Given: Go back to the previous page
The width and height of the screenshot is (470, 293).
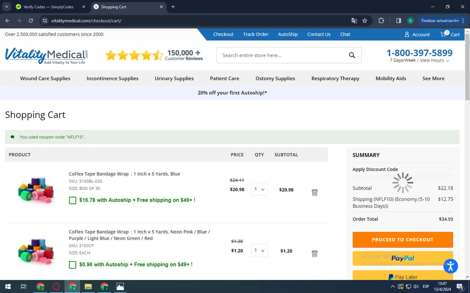Looking at the screenshot, I should click(x=8, y=21).
